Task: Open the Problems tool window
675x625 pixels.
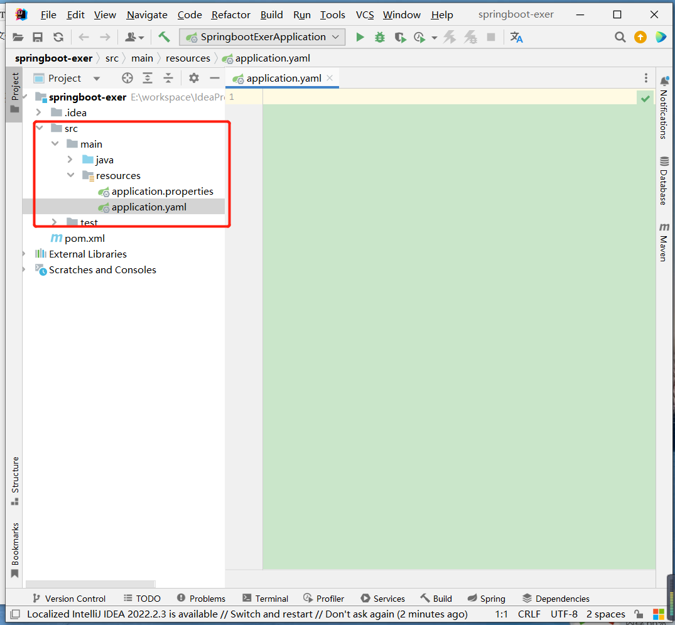Action: pyautogui.click(x=201, y=598)
